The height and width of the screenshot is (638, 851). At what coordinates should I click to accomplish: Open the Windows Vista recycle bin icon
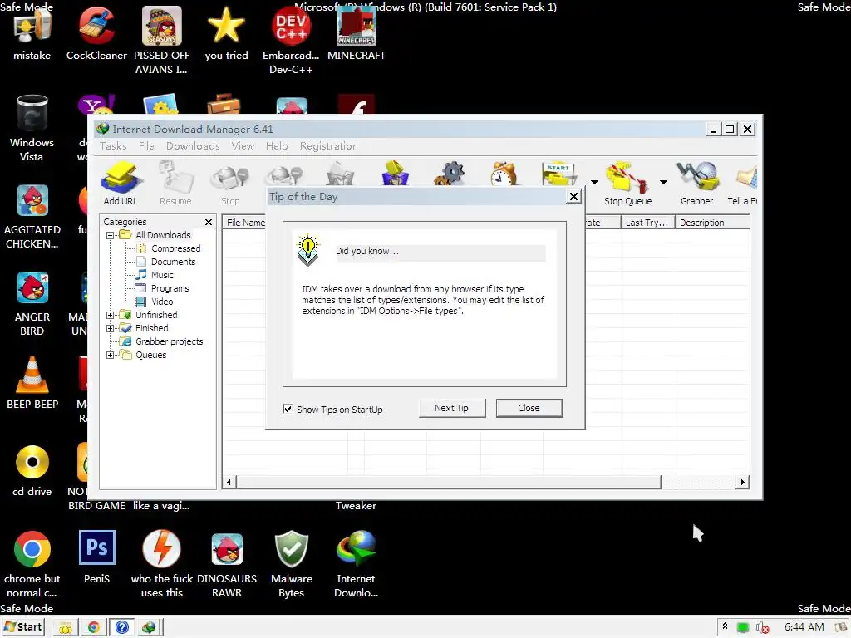[32, 128]
